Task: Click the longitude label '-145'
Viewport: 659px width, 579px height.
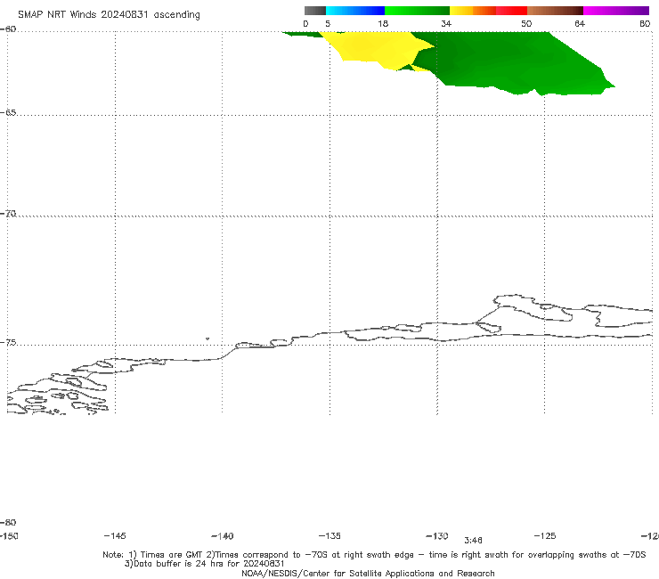Action: (115, 536)
